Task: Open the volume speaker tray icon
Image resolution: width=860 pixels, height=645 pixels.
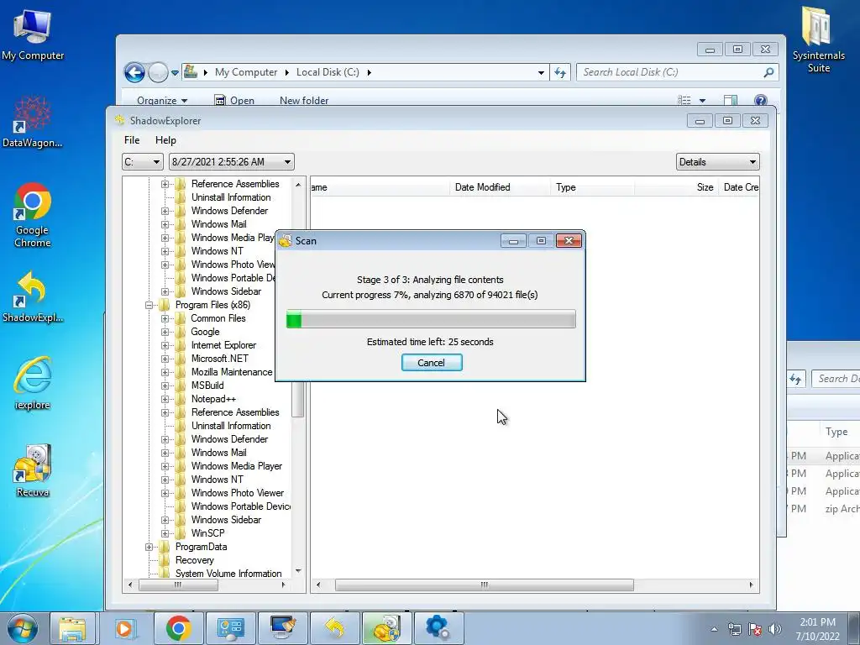Action: coord(774,629)
